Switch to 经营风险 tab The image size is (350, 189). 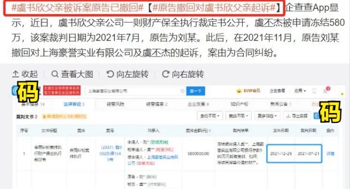click(115, 104)
